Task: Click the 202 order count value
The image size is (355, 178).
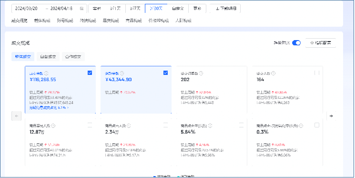Action: [185, 80]
